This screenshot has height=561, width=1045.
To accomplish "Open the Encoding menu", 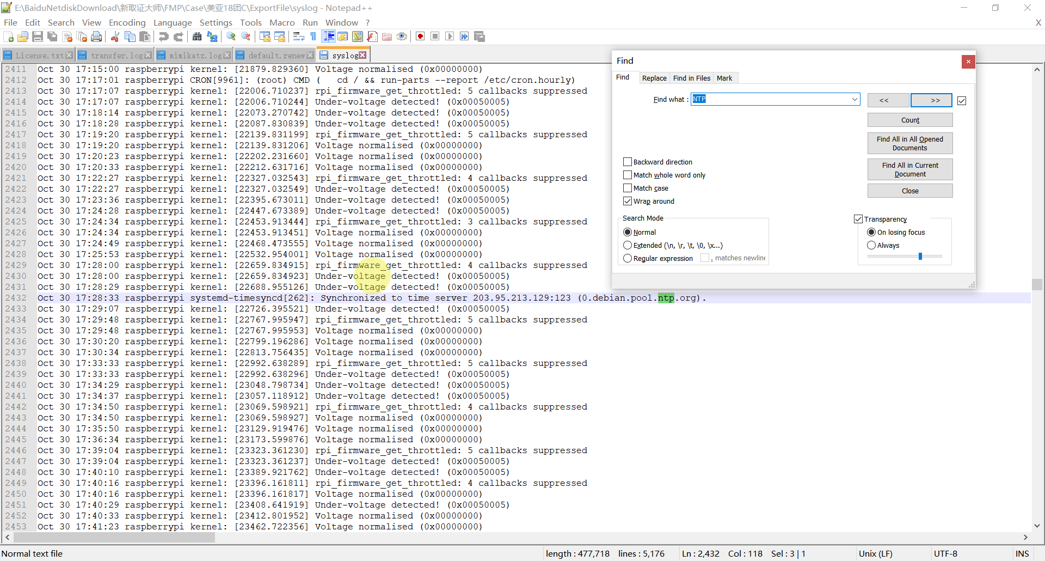I will [x=127, y=22].
